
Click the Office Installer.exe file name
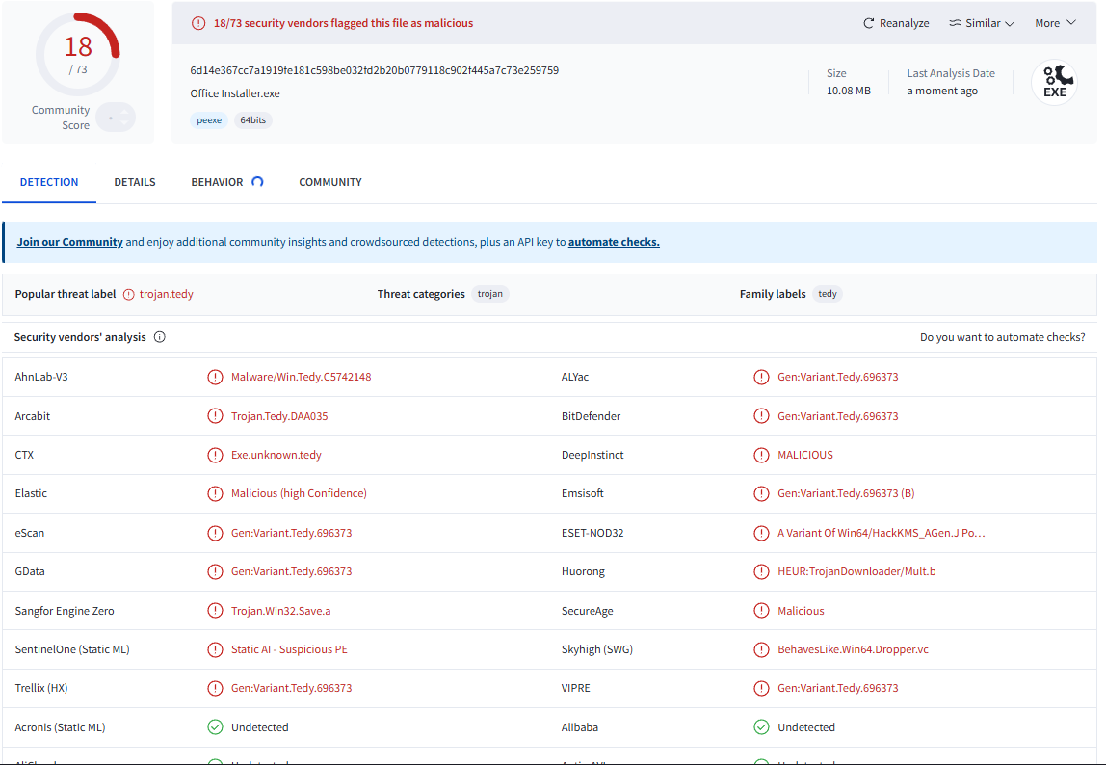coord(235,93)
